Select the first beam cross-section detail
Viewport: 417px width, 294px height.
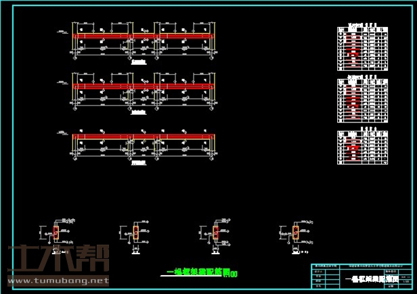(56, 233)
